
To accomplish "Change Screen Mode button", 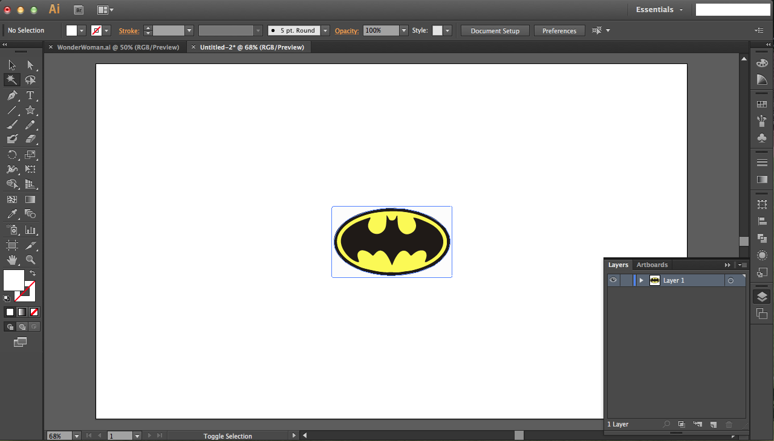I will pyautogui.click(x=21, y=342).
